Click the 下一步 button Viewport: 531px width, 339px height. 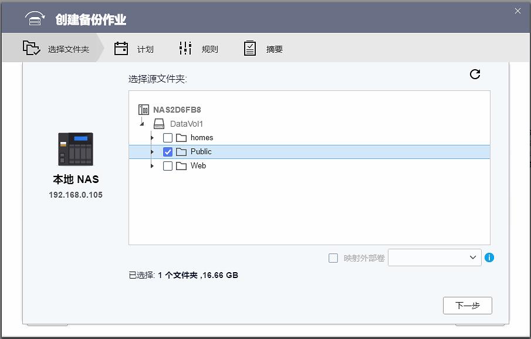pos(467,306)
